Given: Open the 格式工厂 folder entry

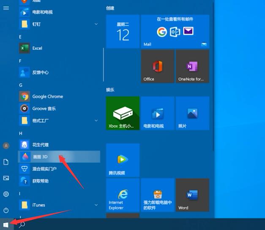Looking at the screenshot, I should [x=59, y=120].
